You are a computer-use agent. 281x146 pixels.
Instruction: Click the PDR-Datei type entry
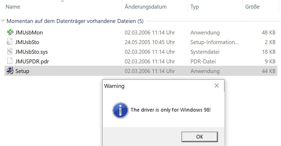pos(203,62)
